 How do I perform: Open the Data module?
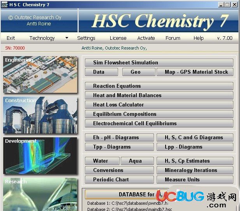[101, 72]
